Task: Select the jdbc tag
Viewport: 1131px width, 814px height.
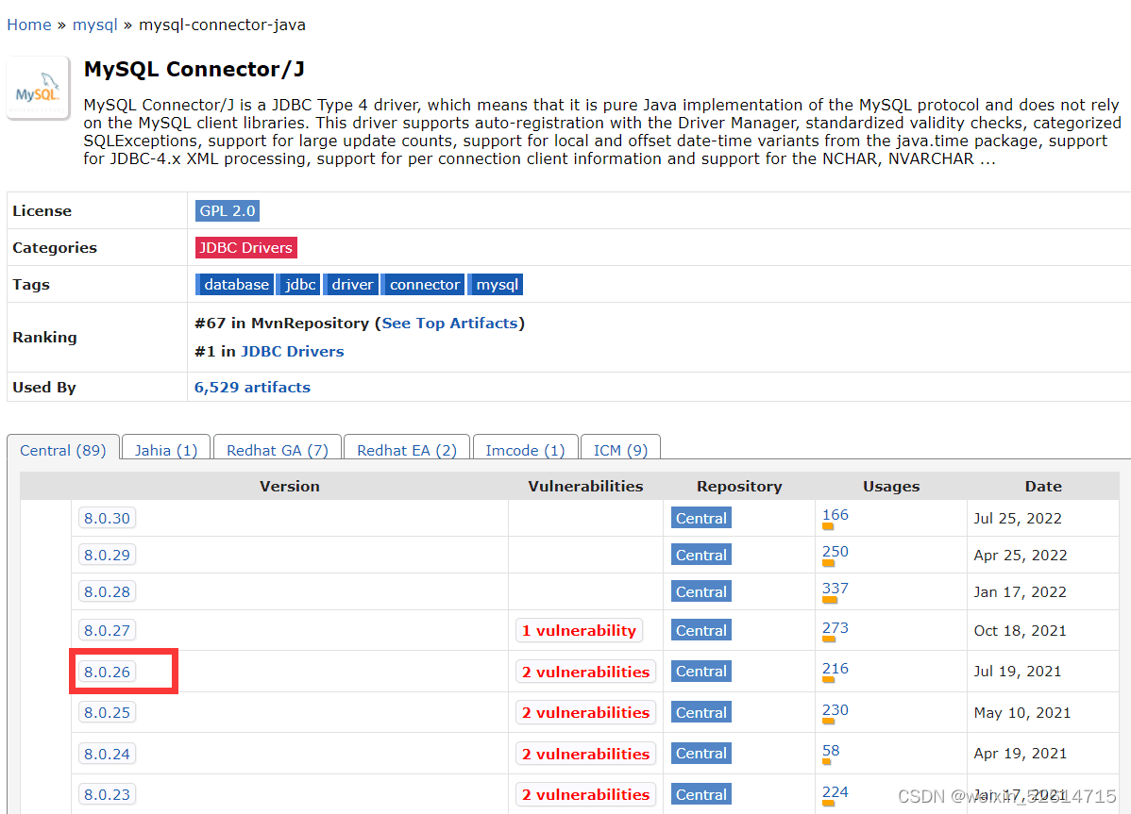Action: 299,284
